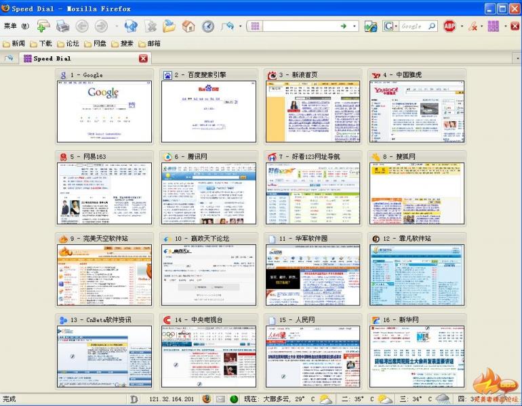The image size is (522, 406).
Task: Open the 新闻 bookmarks folder
Action: pyautogui.click(x=14, y=43)
